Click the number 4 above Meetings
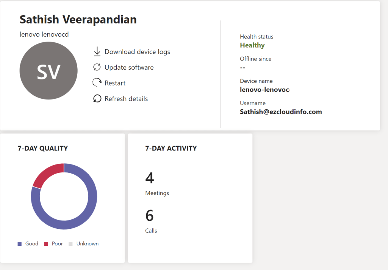Screen dimensions: 388x270 pos(150,178)
